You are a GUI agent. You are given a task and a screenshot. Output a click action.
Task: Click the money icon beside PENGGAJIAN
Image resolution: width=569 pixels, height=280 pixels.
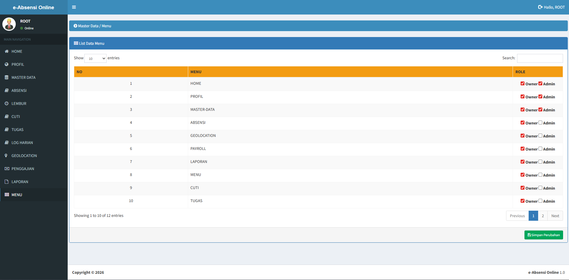pos(7,169)
